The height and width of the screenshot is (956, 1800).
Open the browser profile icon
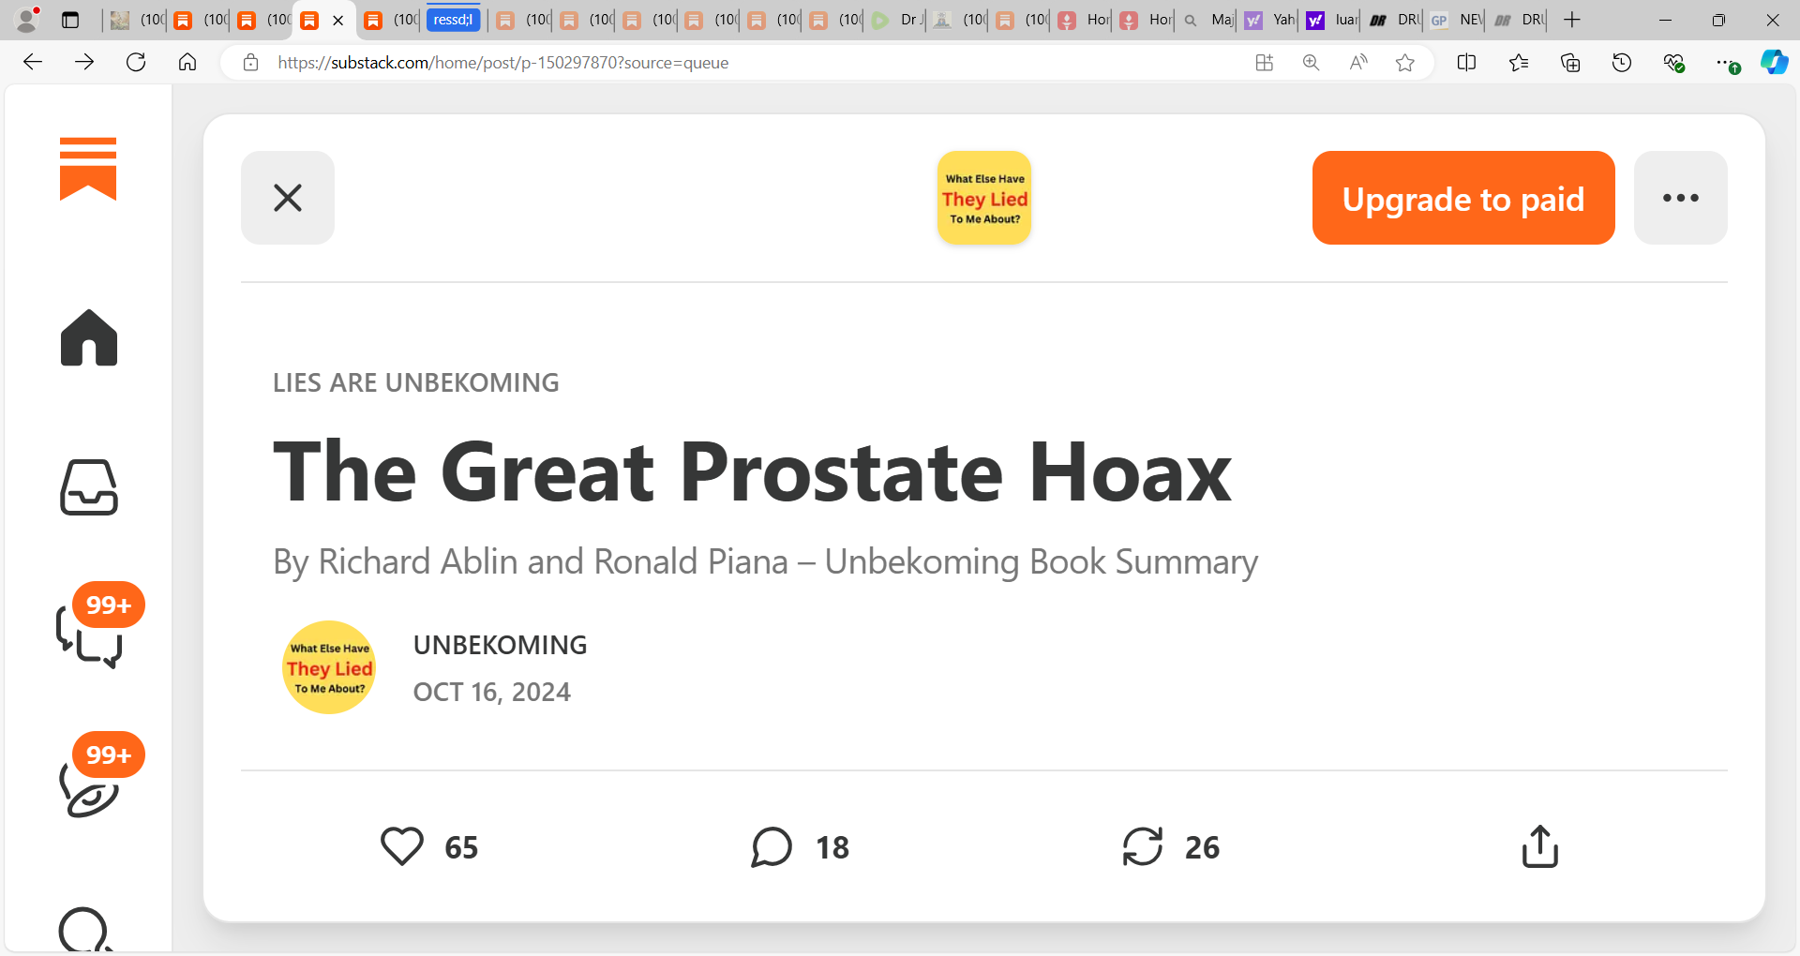point(28,20)
